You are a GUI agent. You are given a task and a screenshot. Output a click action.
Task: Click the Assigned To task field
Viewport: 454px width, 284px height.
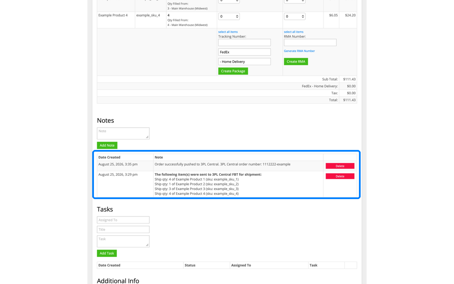(x=123, y=220)
